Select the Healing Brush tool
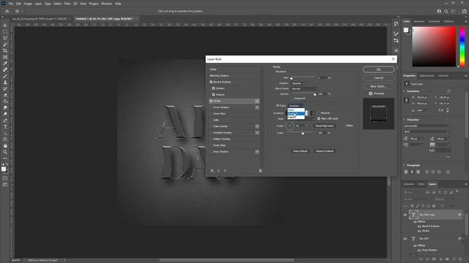The width and height of the screenshot is (469, 263). click(x=5, y=70)
